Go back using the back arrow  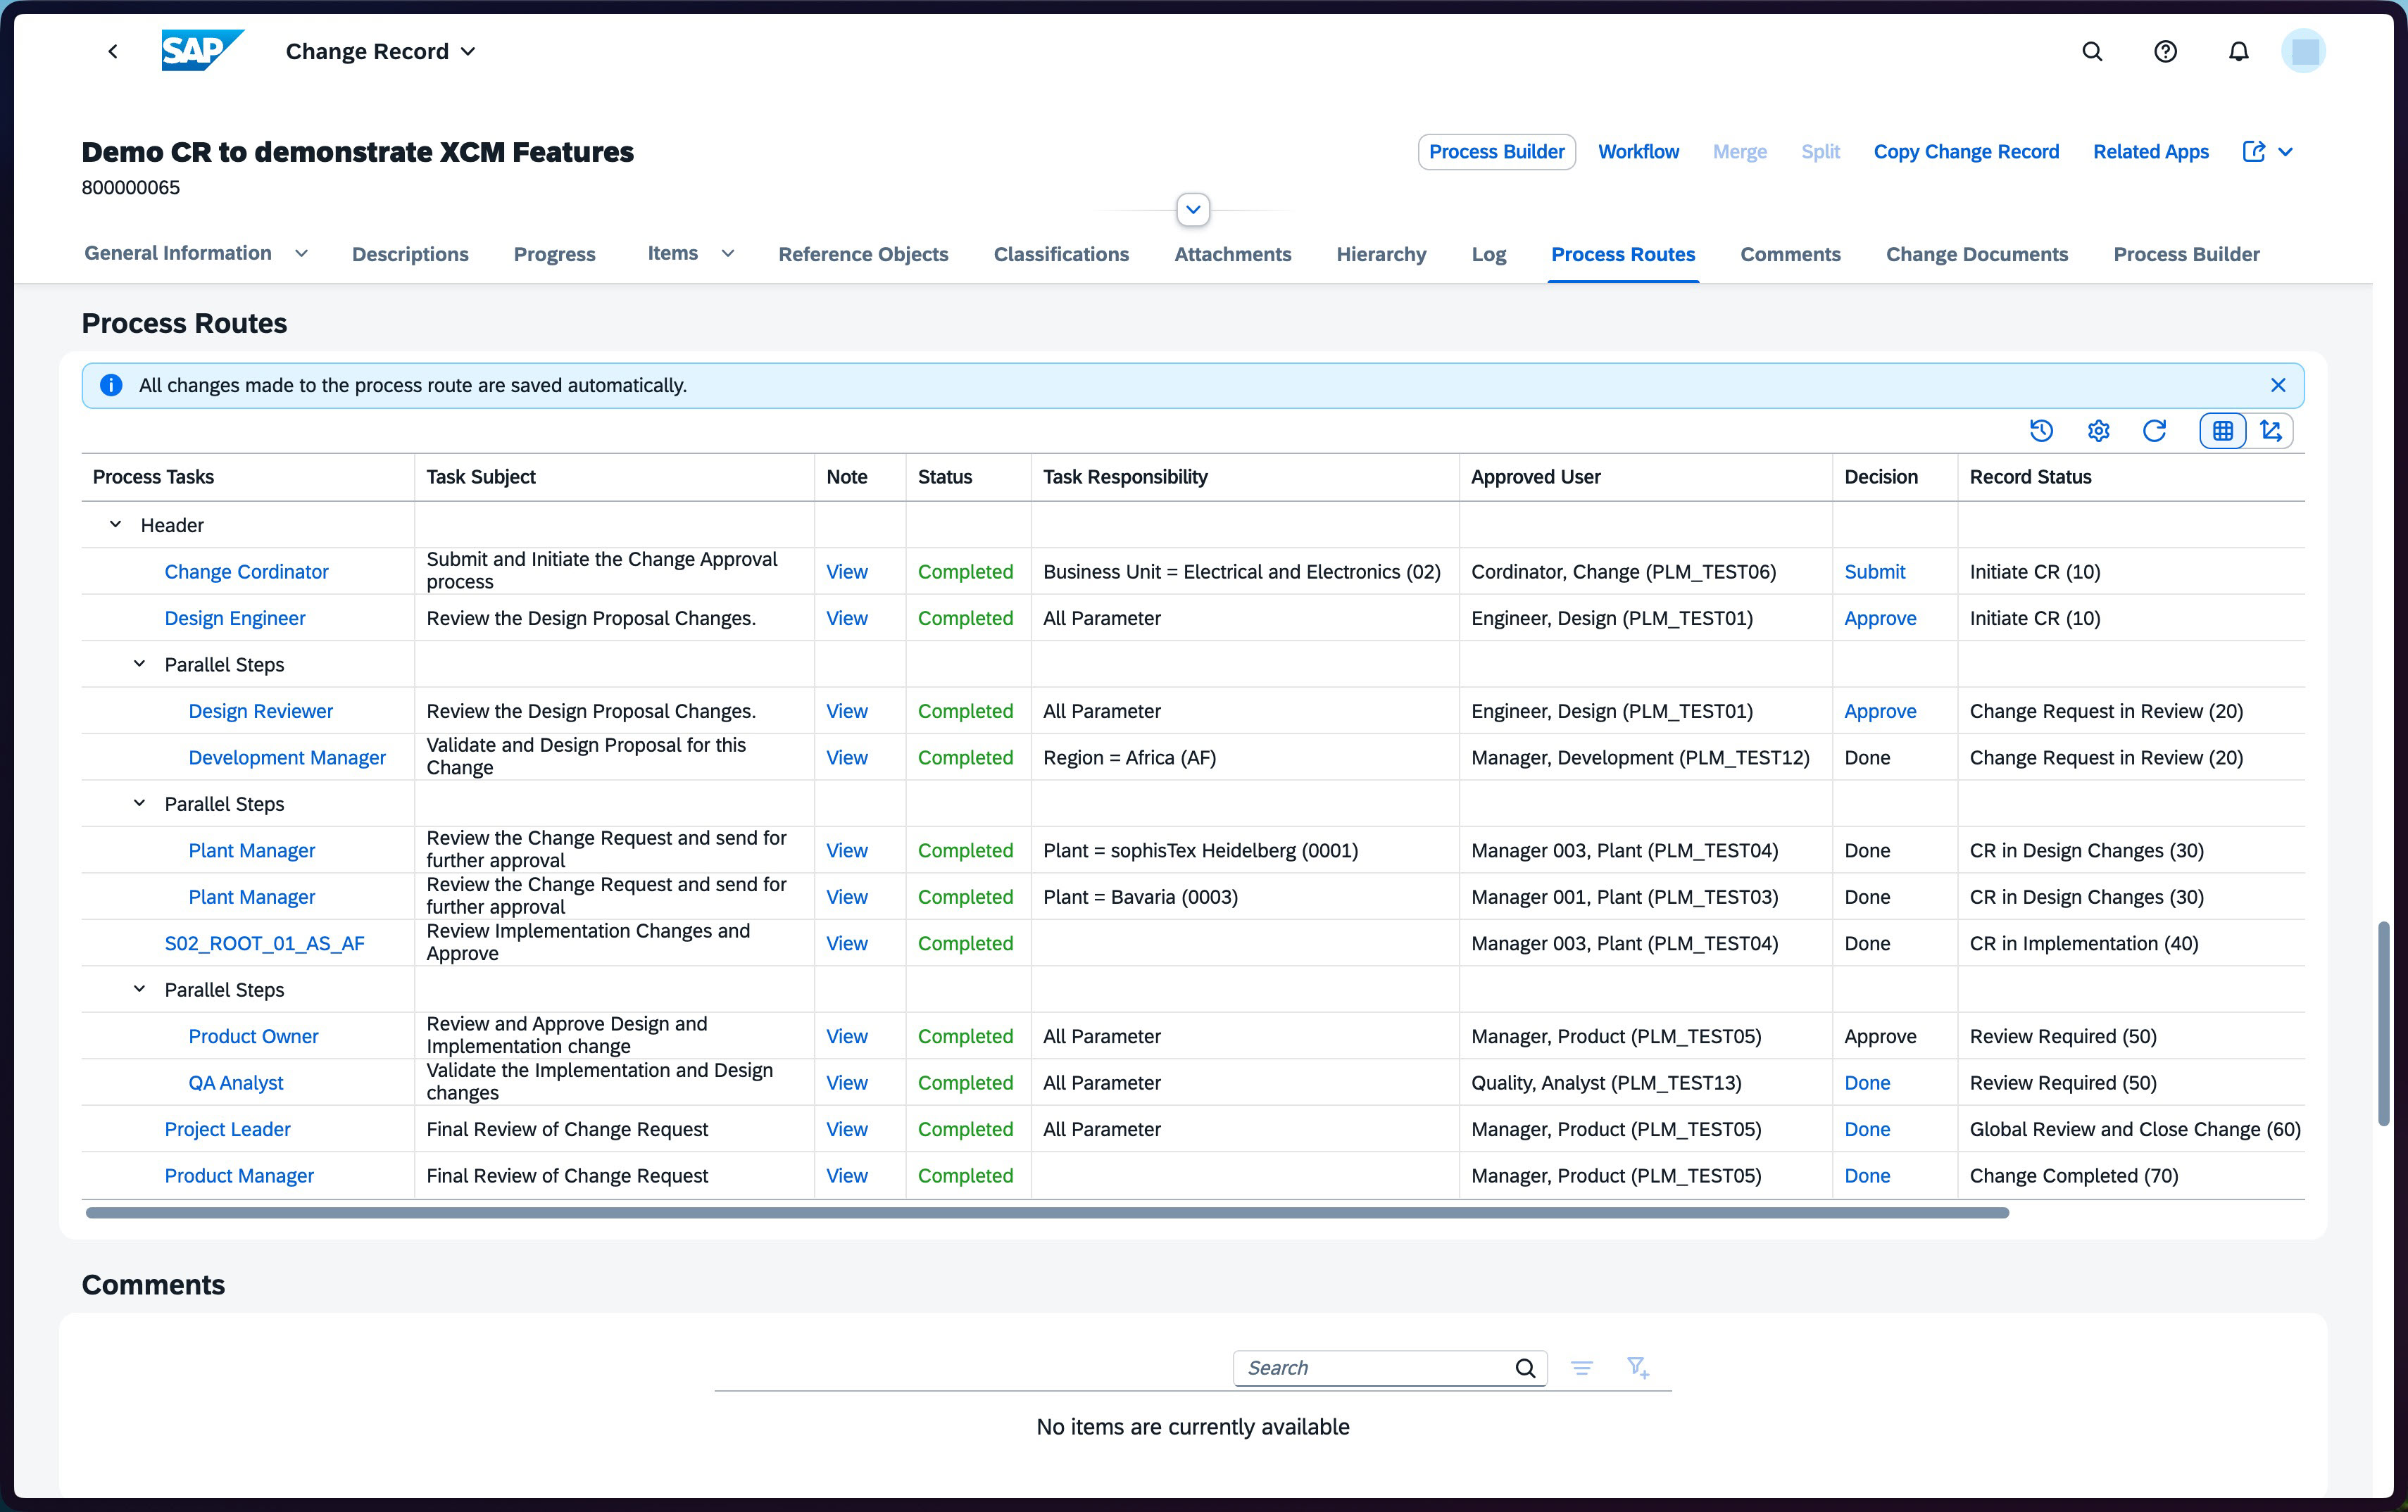tap(113, 52)
